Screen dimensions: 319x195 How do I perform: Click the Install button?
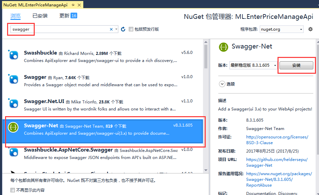(296, 65)
